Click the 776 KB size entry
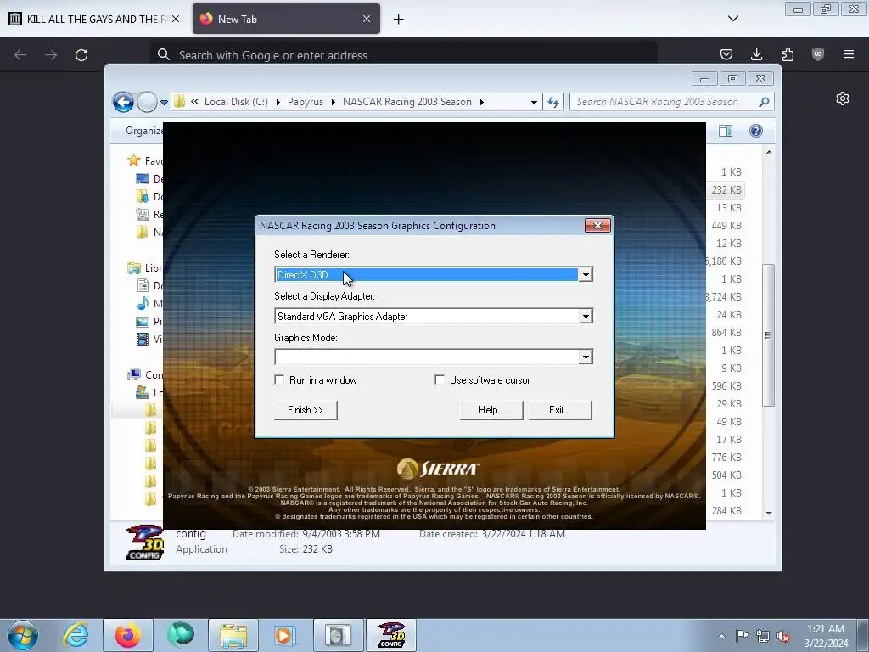 (726, 458)
